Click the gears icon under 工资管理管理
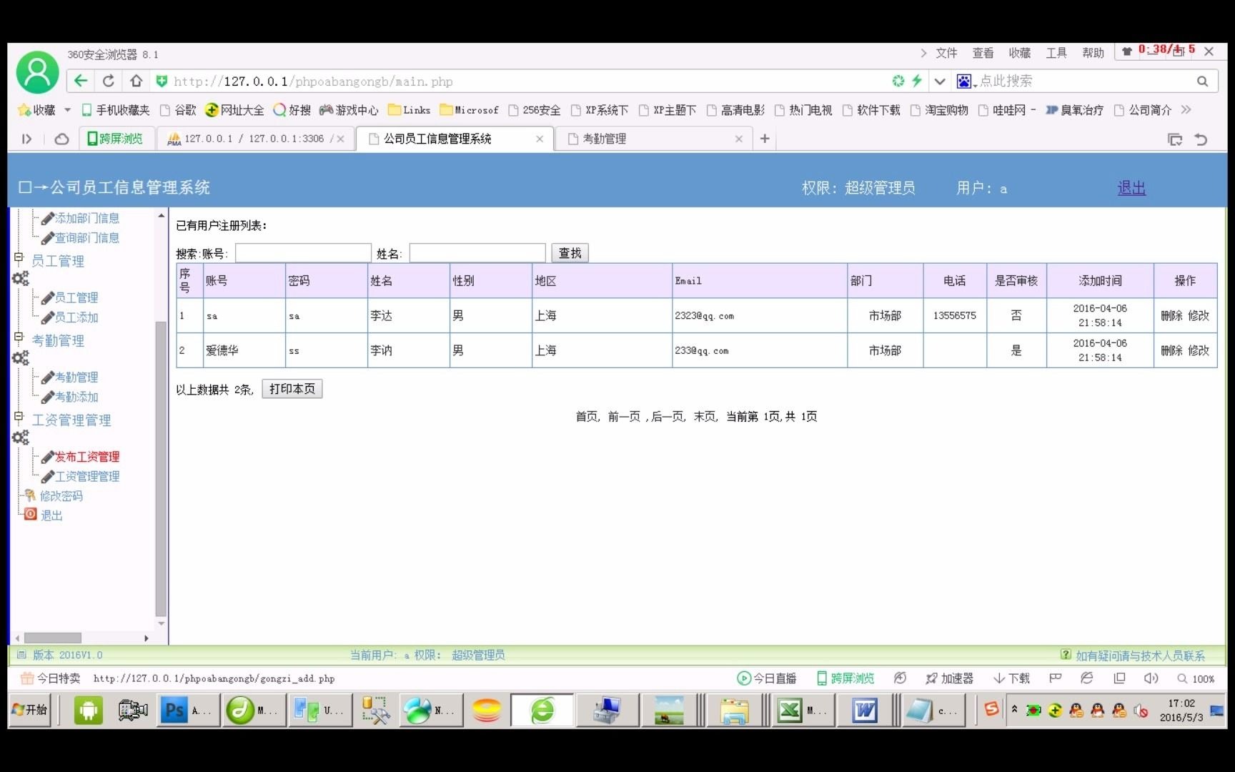Screen dimensions: 1235x772 (21, 437)
